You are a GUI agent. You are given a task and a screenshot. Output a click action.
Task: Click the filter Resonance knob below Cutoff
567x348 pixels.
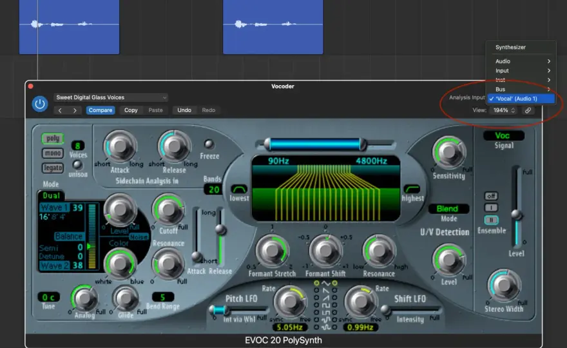[x=168, y=264]
